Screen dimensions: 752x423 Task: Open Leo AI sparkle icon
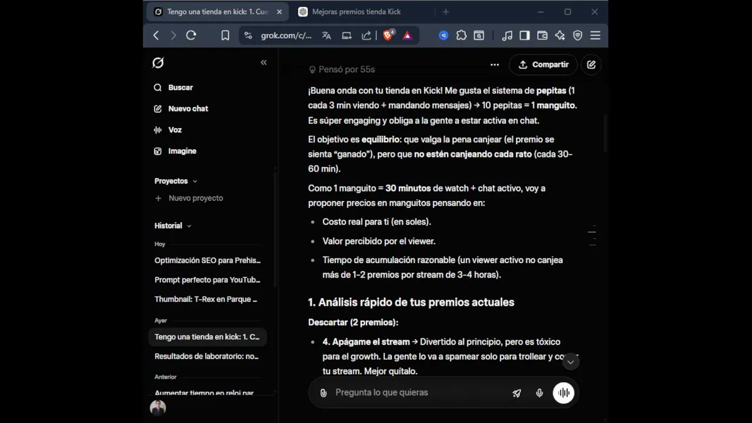pyautogui.click(x=560, y=35)
